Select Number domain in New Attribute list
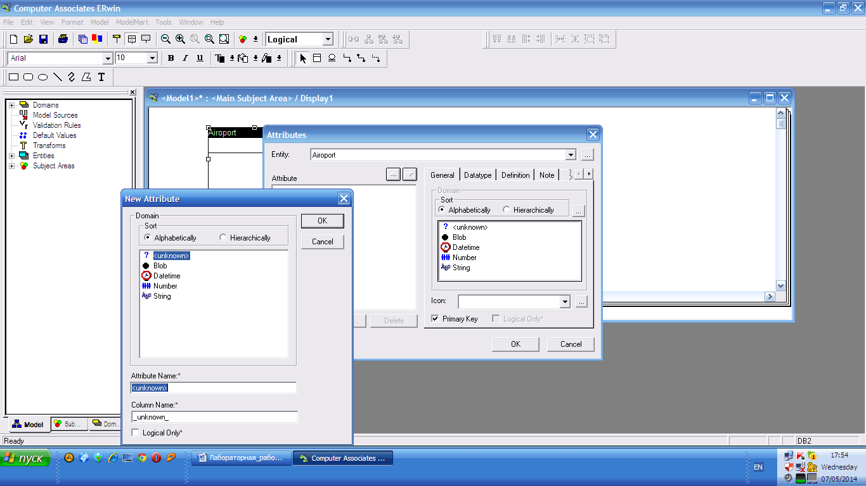Viewport: 866px width, 486px height. tap(160, 286)
